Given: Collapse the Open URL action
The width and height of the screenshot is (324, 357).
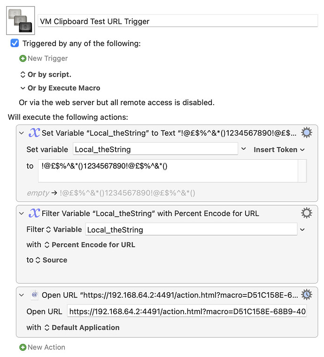Looking at the screenshot, I should point(22,295).
